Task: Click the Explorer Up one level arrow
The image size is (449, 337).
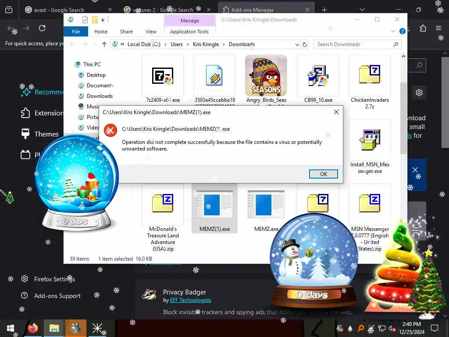Action: (x=104, y=44)
